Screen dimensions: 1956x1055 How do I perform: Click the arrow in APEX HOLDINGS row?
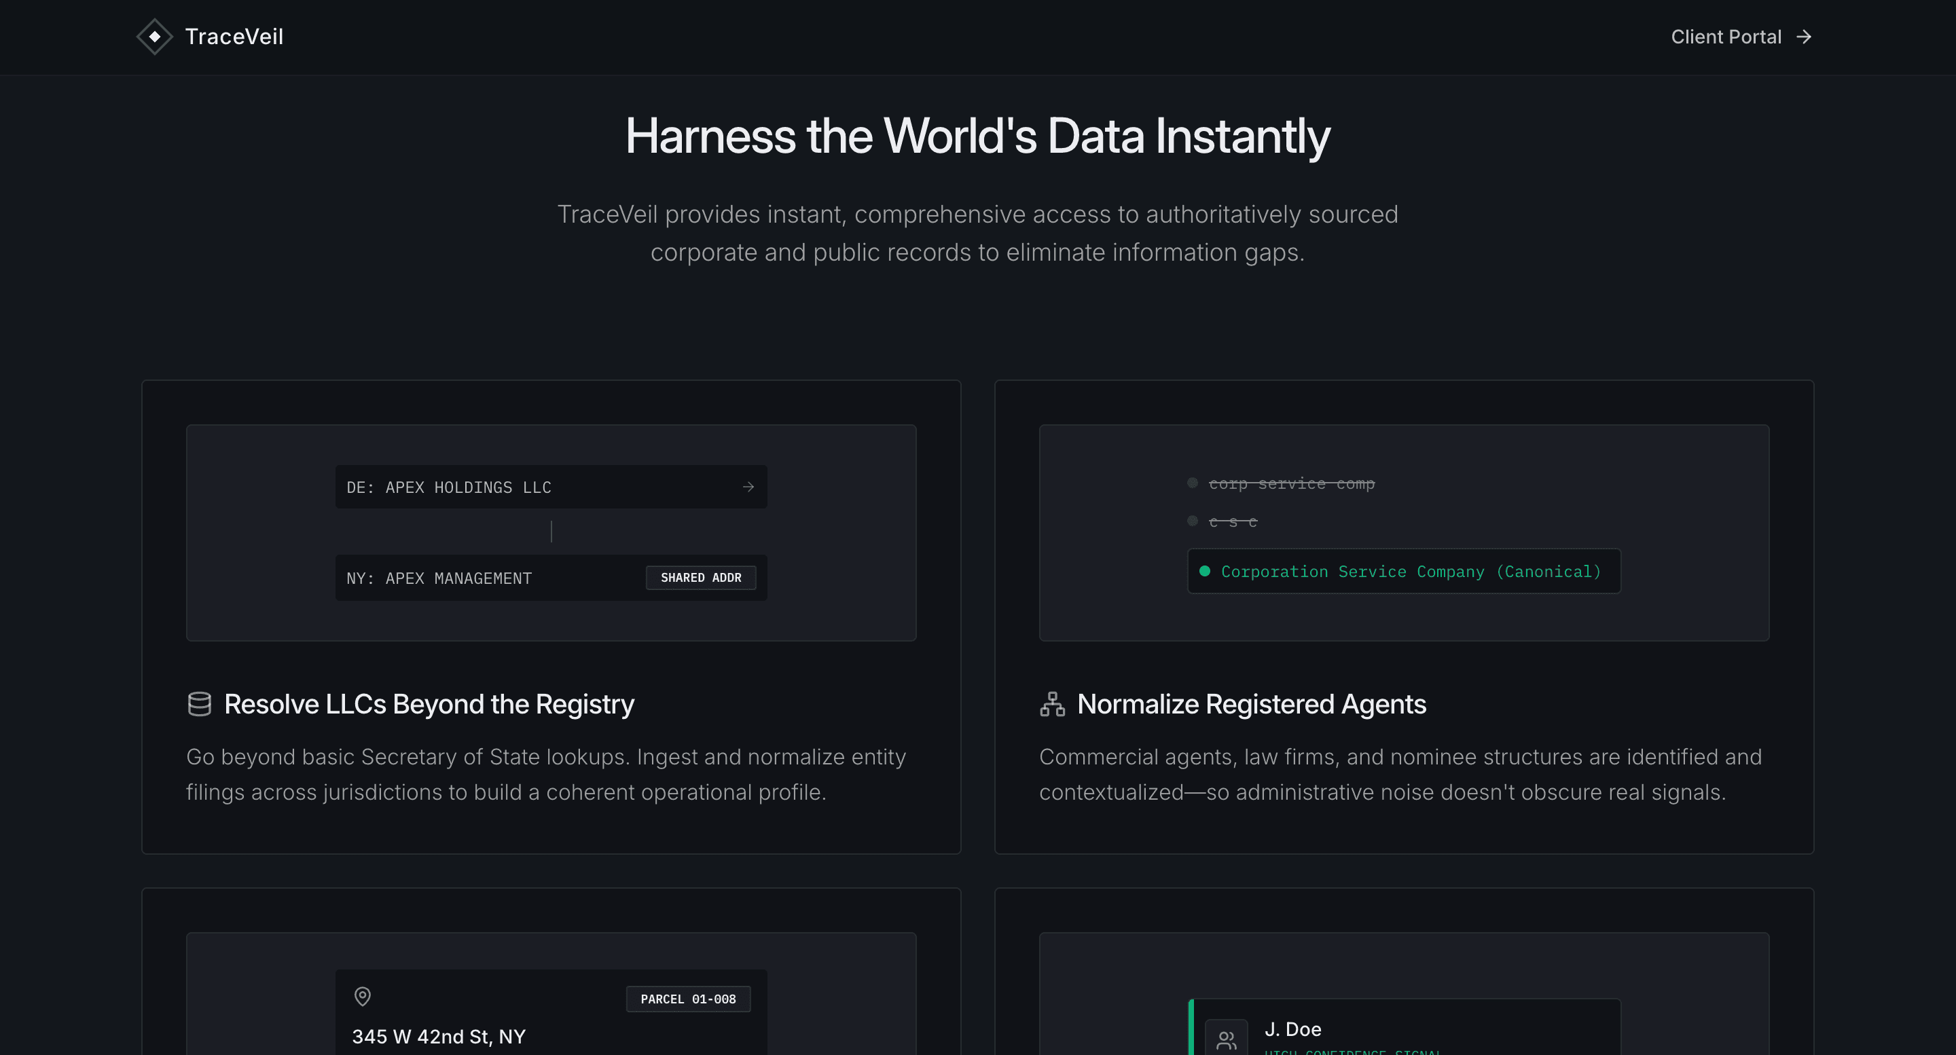pyautogui.click(x=748, y=487)
